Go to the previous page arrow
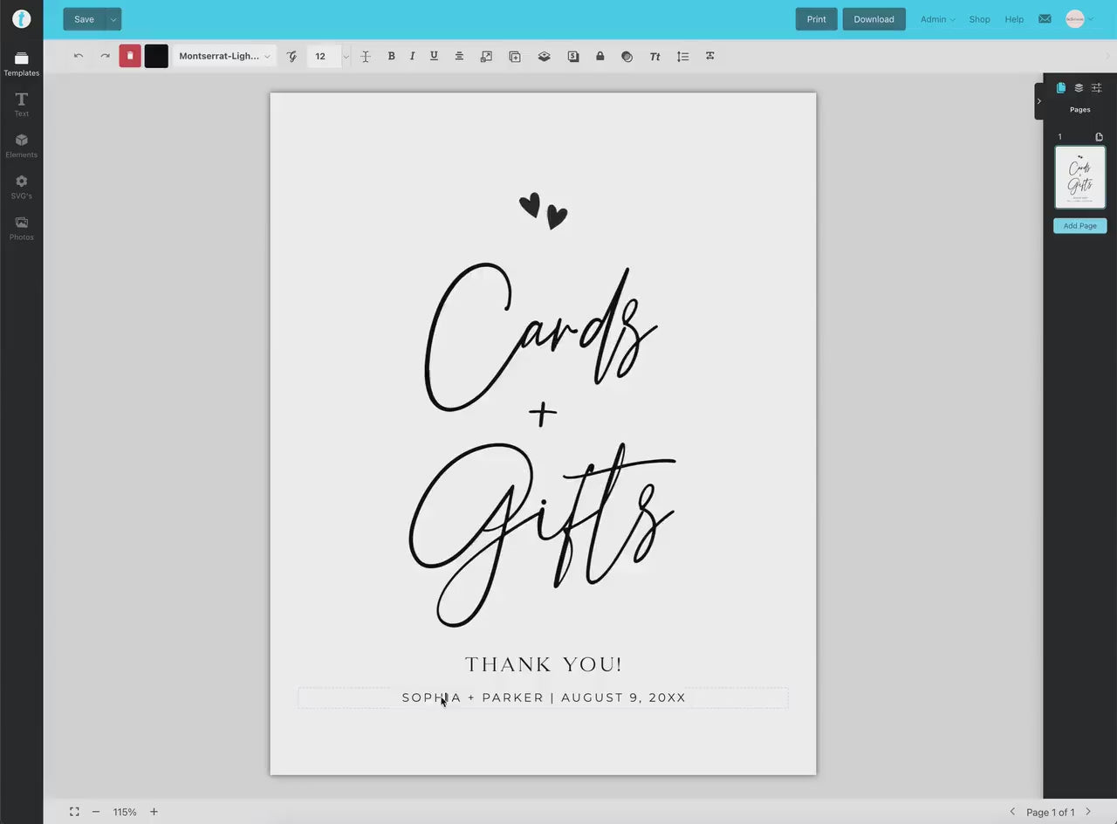 point(1012,812)
